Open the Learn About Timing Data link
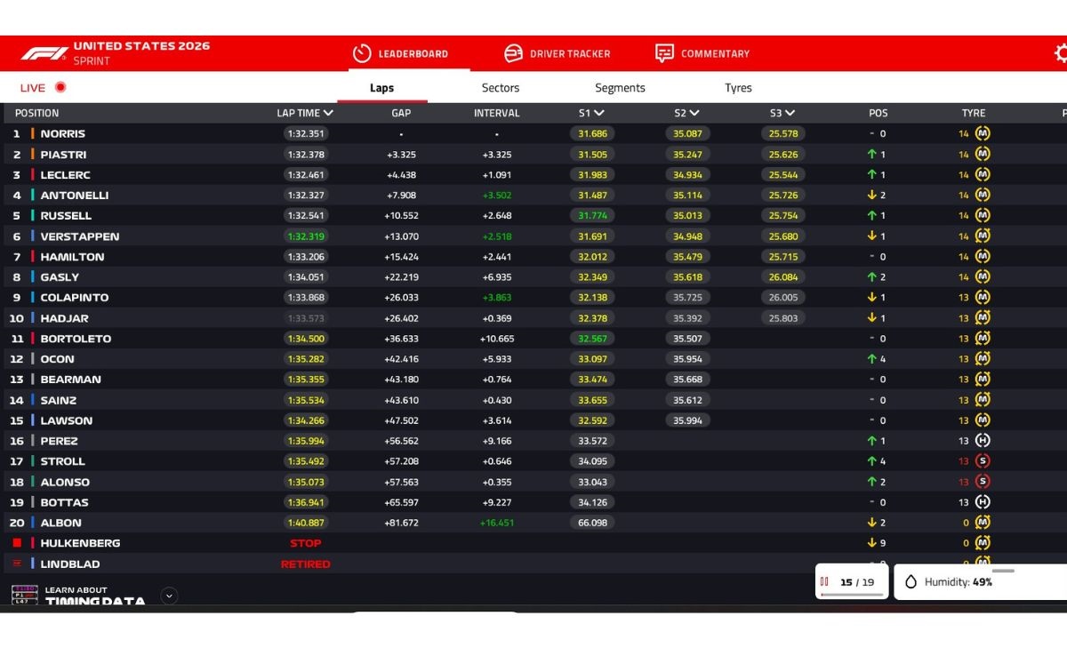 [x=95, y=596]
